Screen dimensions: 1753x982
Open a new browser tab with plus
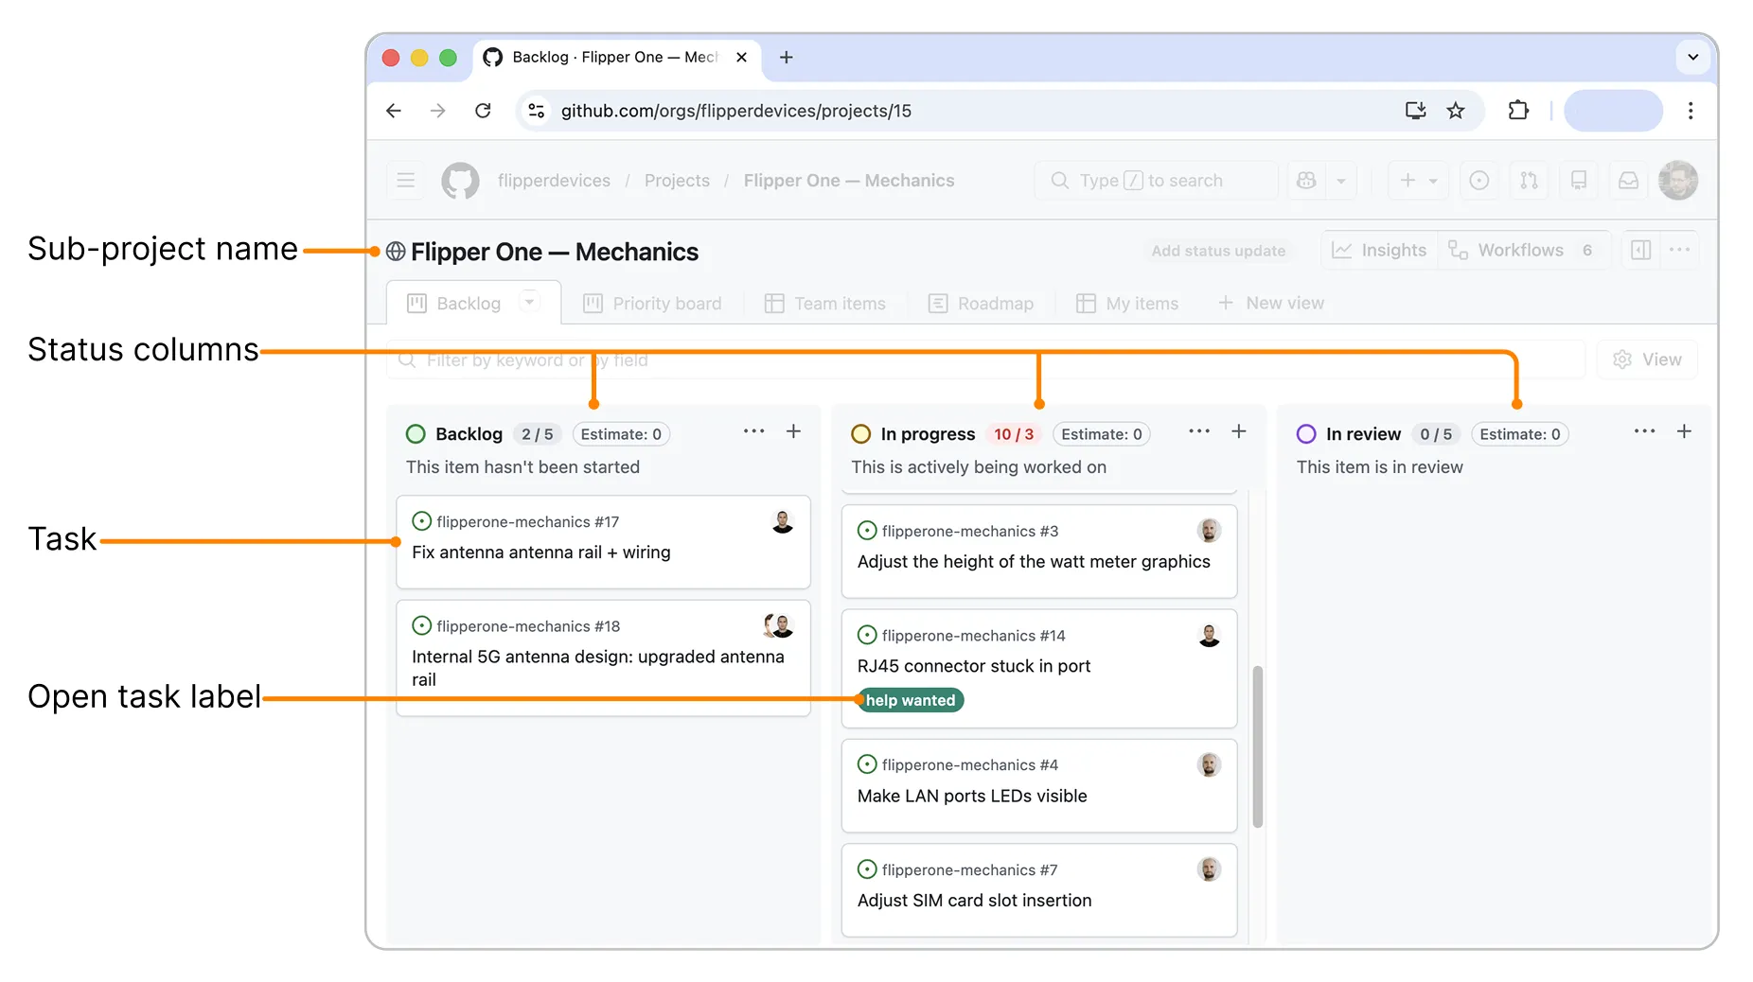[786, 58]
